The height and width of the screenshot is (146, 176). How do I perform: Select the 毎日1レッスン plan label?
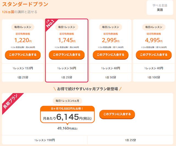point(67,27)
